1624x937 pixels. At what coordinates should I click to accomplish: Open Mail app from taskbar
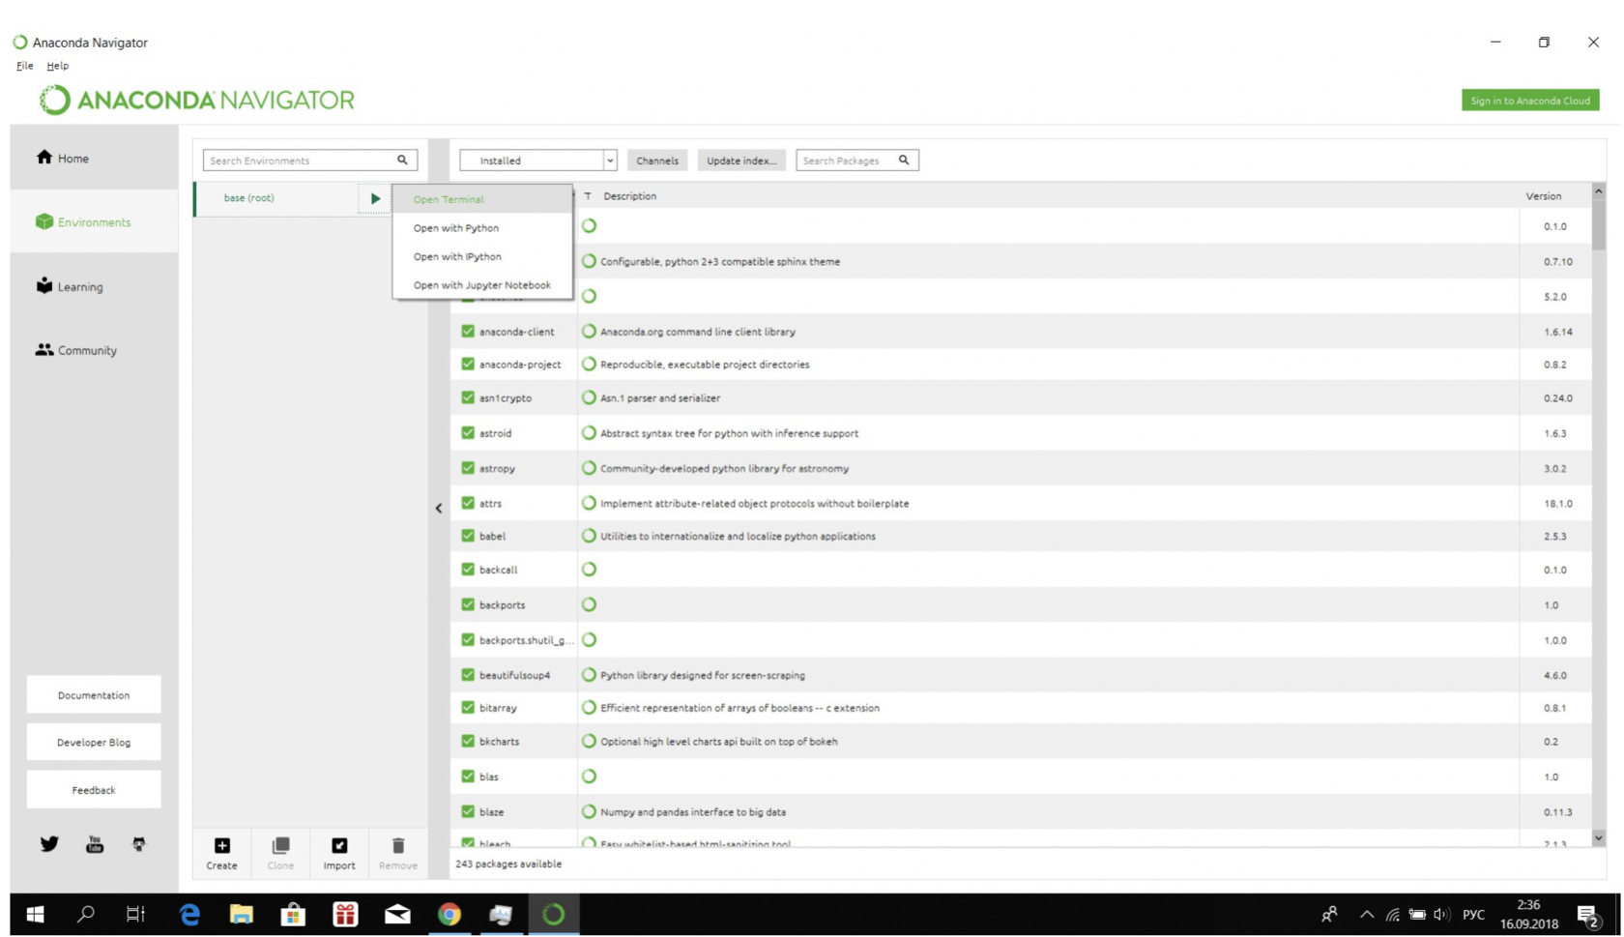[x=397, y=914]
